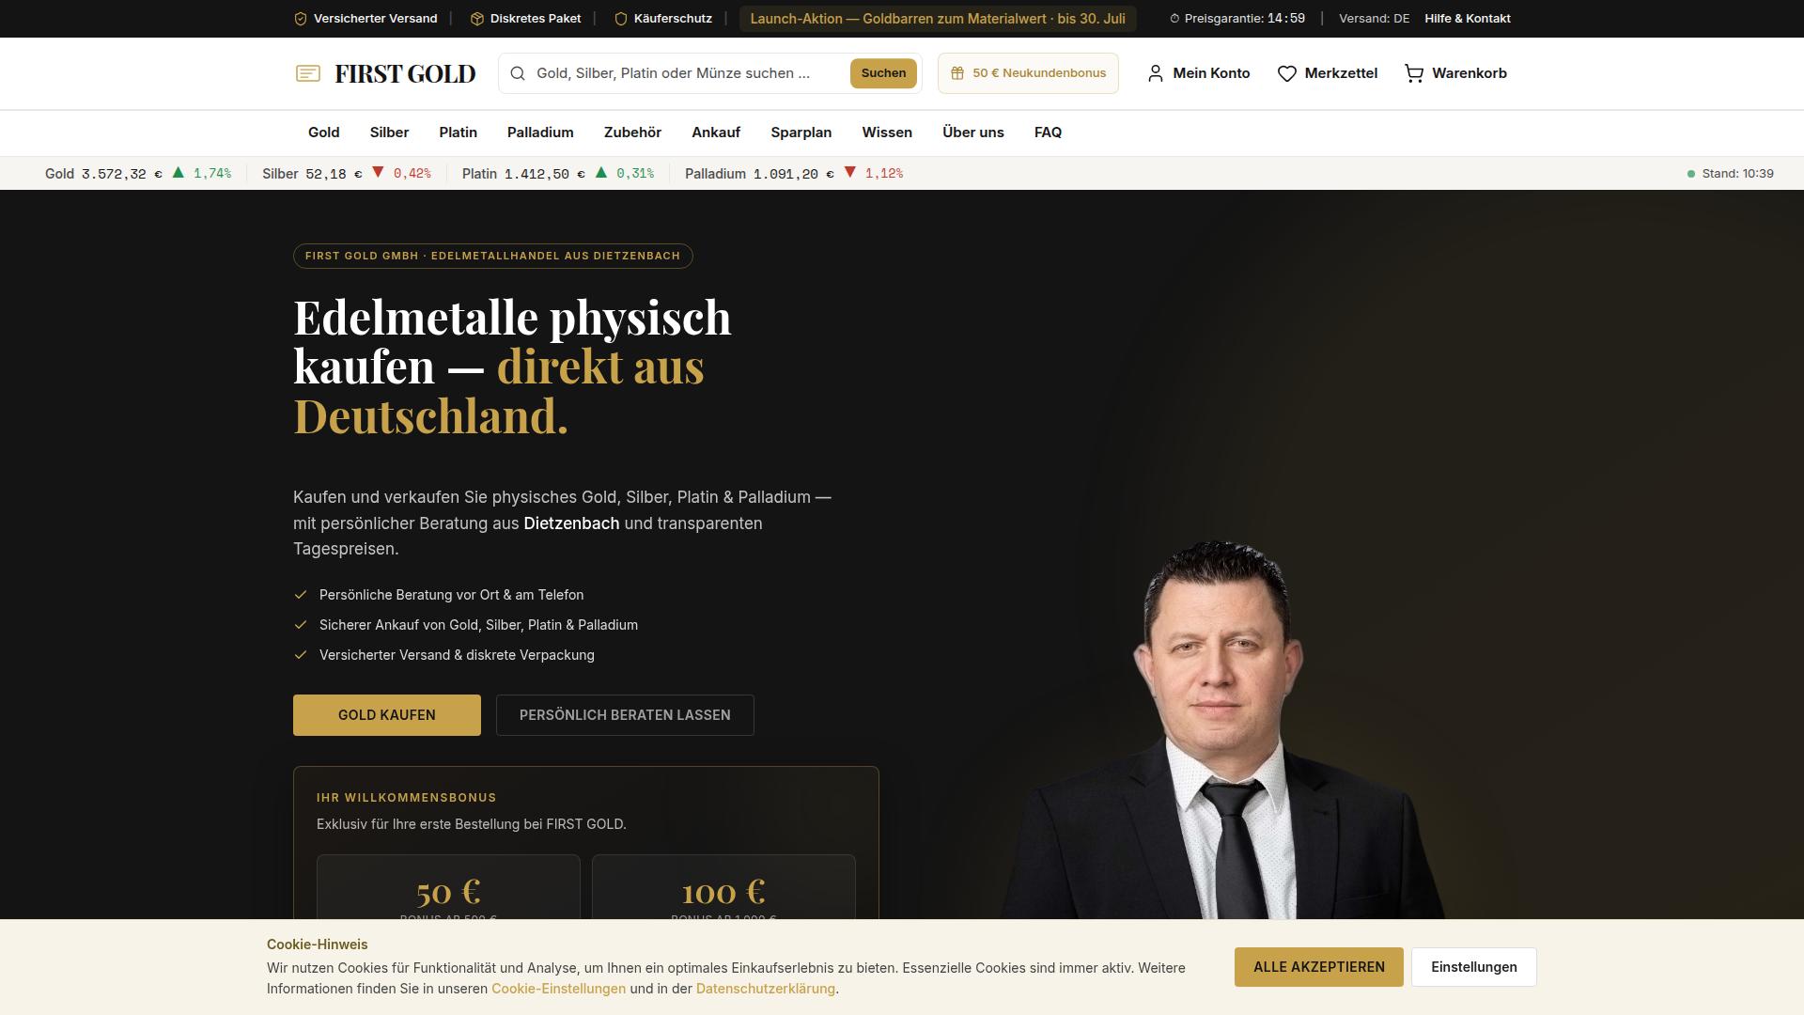Click the GOLD KAUFEN button
The height and width of the screenshot is (1015, 1804).
coord(387,715)
